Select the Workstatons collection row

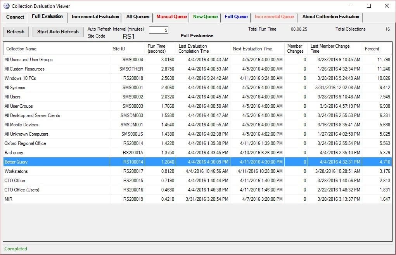coord(197,171)
